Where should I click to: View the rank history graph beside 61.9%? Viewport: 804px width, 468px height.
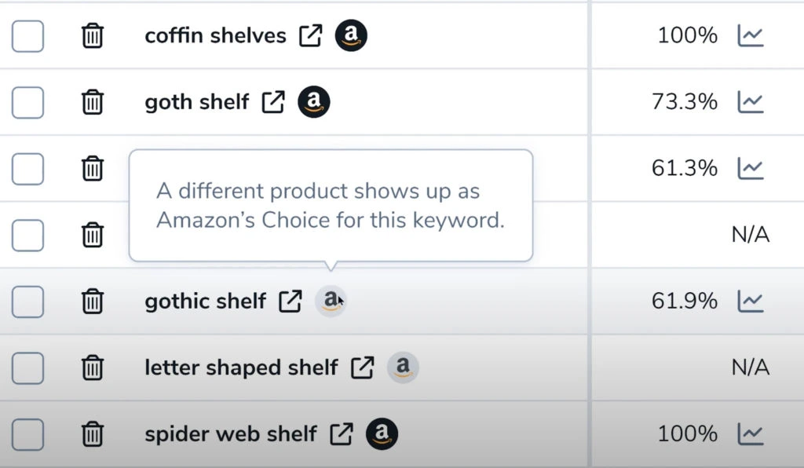[x=752, y=301]
